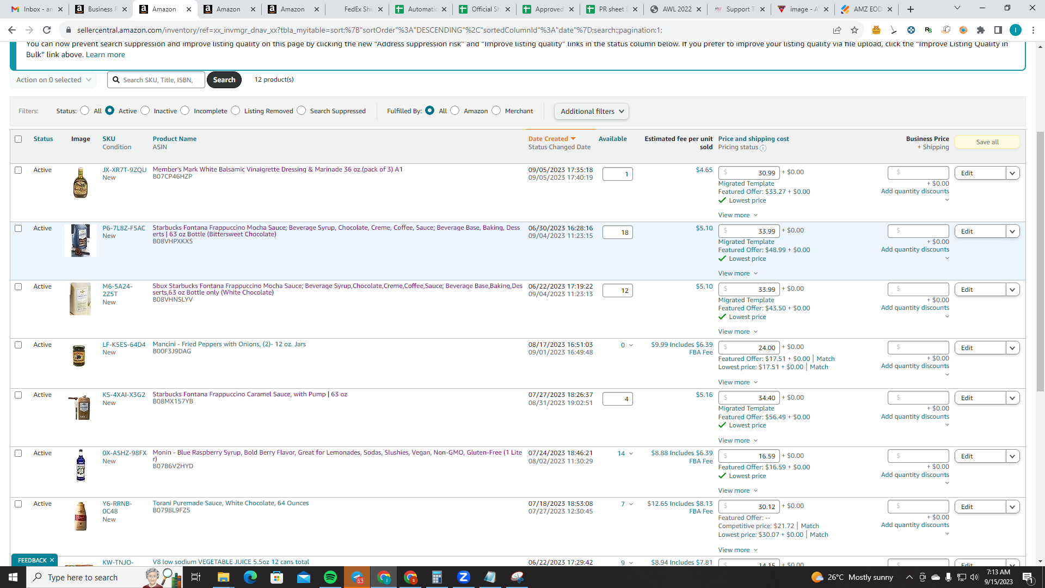Select the Listing Removed status filter

[x=235, y=111]
